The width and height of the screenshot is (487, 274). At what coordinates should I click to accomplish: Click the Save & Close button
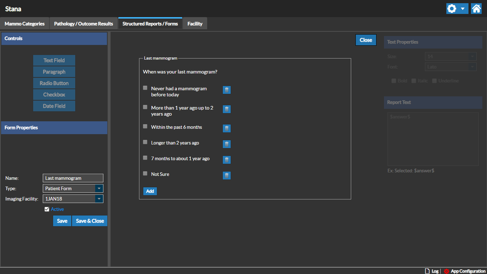pos(90,221)
